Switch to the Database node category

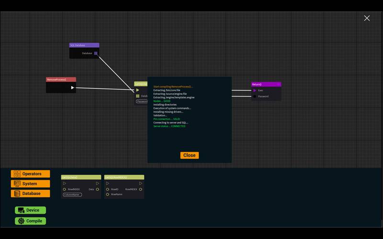[x=31, y=194]
